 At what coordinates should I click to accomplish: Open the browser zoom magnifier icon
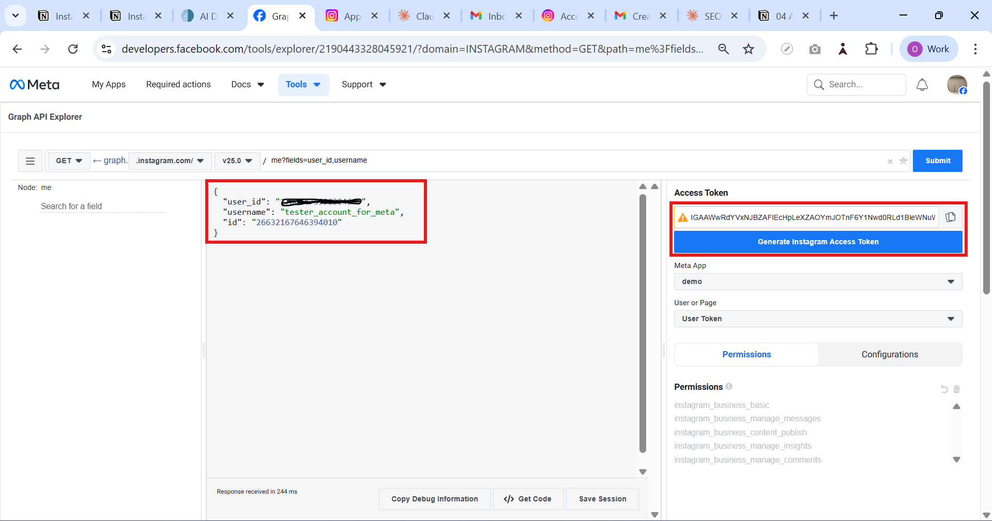pyautogui.click(x=723, y=49)
